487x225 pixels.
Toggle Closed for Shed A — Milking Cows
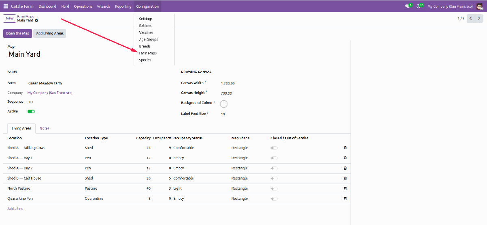[274, 148]
